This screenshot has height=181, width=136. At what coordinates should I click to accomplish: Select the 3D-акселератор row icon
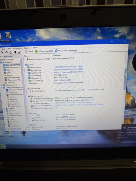pos(30,81)
